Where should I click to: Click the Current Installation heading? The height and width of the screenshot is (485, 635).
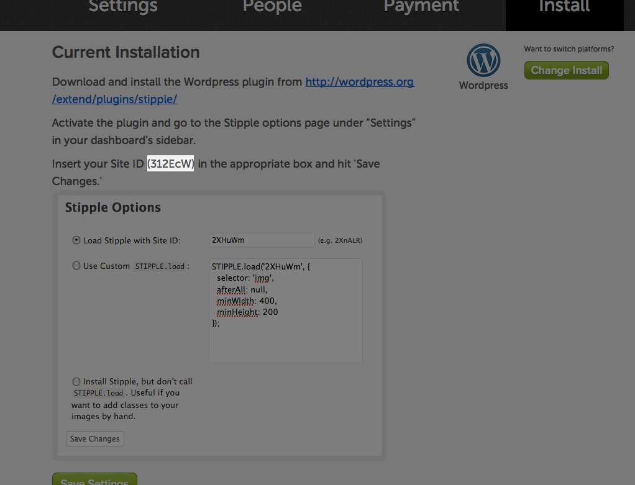[126, 53]
